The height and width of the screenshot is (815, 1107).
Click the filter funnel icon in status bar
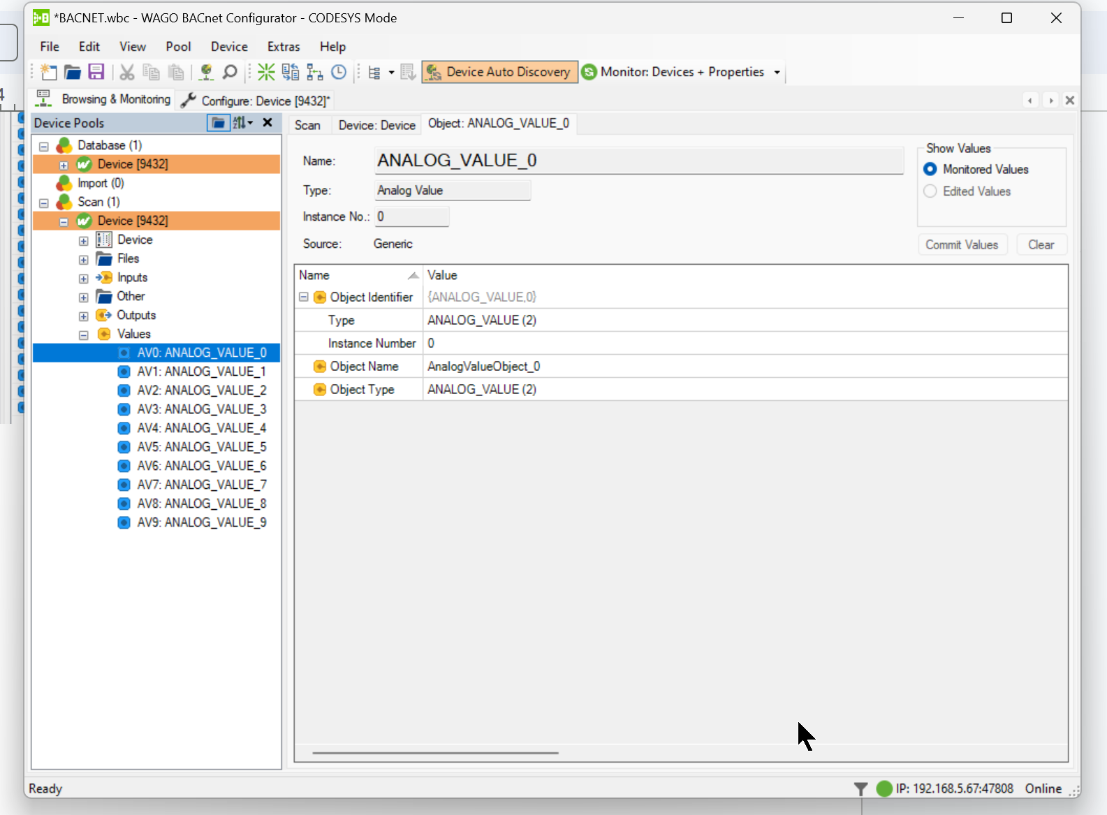coord(860,788)
